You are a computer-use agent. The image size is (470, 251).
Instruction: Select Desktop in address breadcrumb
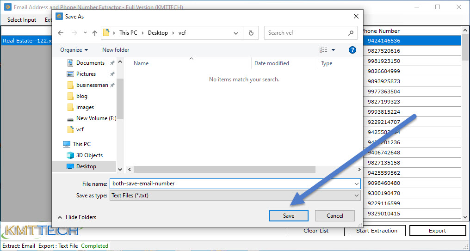[x=158, y=33]
